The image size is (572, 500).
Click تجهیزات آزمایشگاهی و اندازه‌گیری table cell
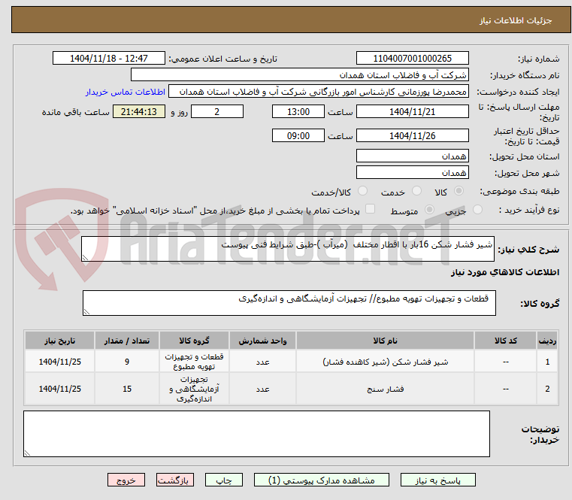pyautogui.click(x=194, y=389)
